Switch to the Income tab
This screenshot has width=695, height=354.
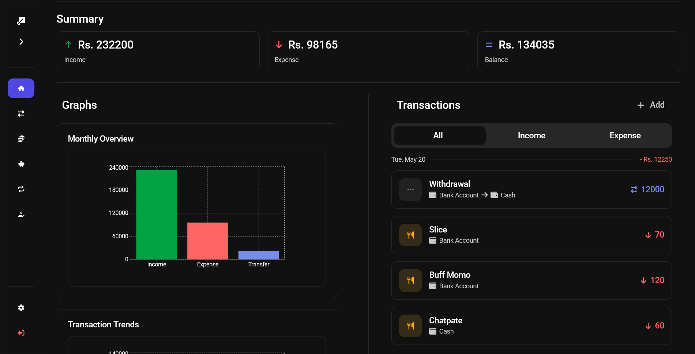(x=531, y=135)
